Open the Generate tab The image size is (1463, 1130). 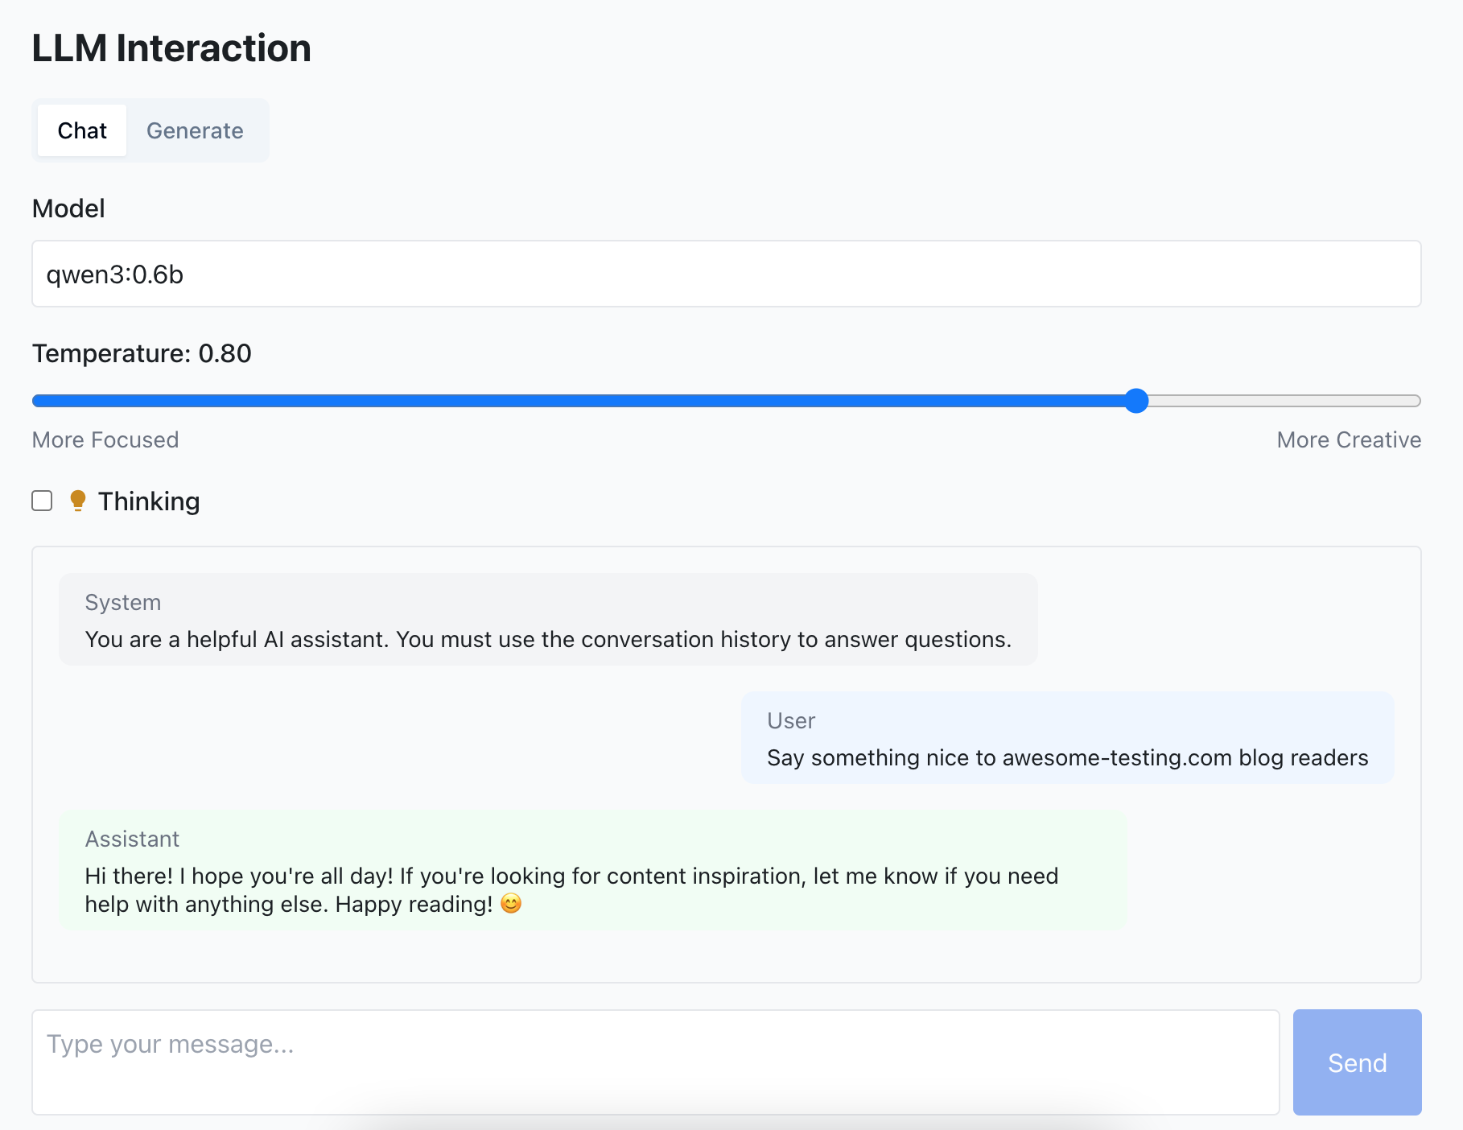(195, 130)
